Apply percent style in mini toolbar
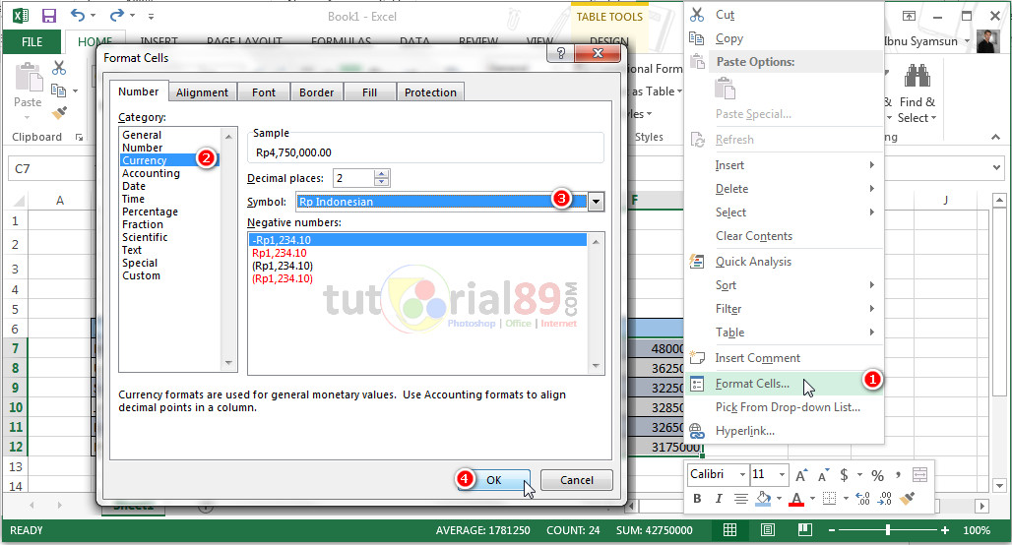The width and height of the screenshot is (1012, 545). 877,475
